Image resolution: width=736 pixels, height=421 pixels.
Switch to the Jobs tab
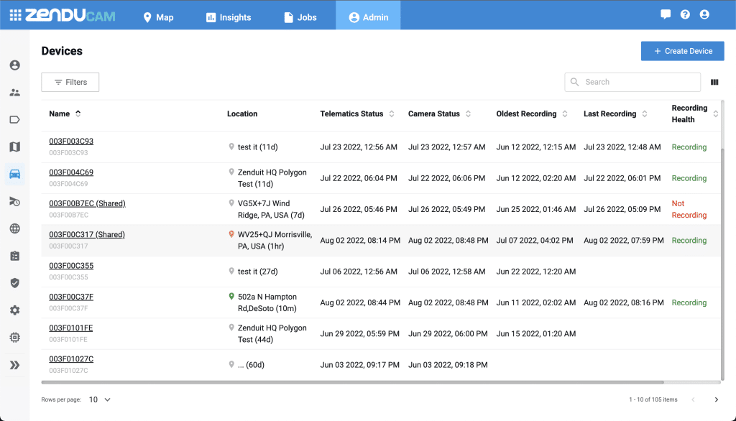pos(300,17)
